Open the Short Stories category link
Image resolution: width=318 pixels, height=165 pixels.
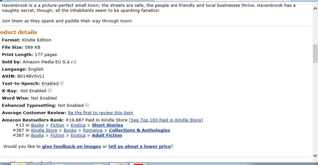[107, 125]
